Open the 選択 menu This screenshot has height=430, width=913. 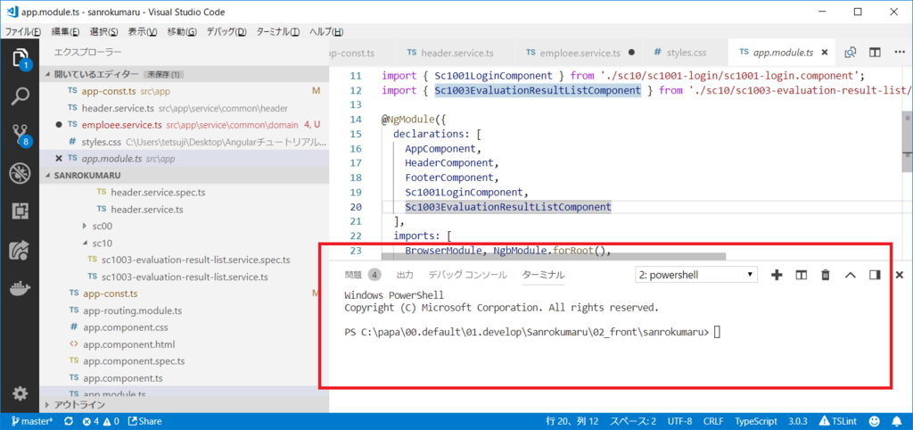(x=104, y=32)
